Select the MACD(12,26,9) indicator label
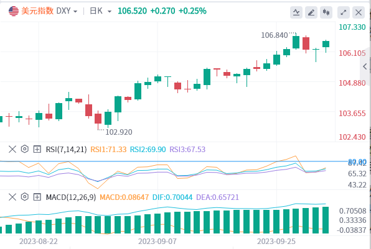This screenshot has width=371, height=249. (x=71, y=197)
